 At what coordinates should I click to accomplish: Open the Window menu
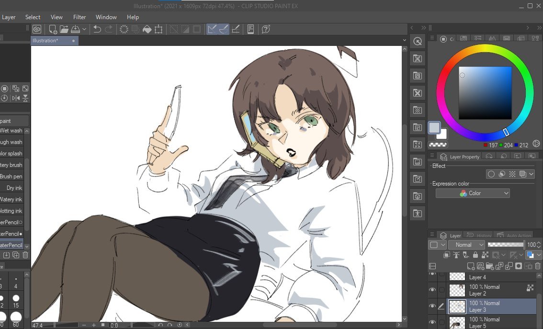pyautogui.click(x=106, y=17)
